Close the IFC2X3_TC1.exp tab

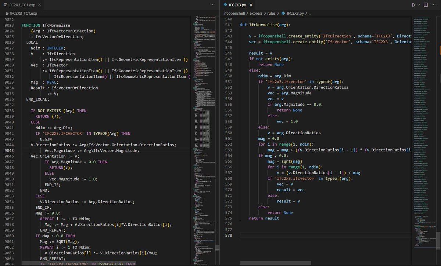(39, 5)
